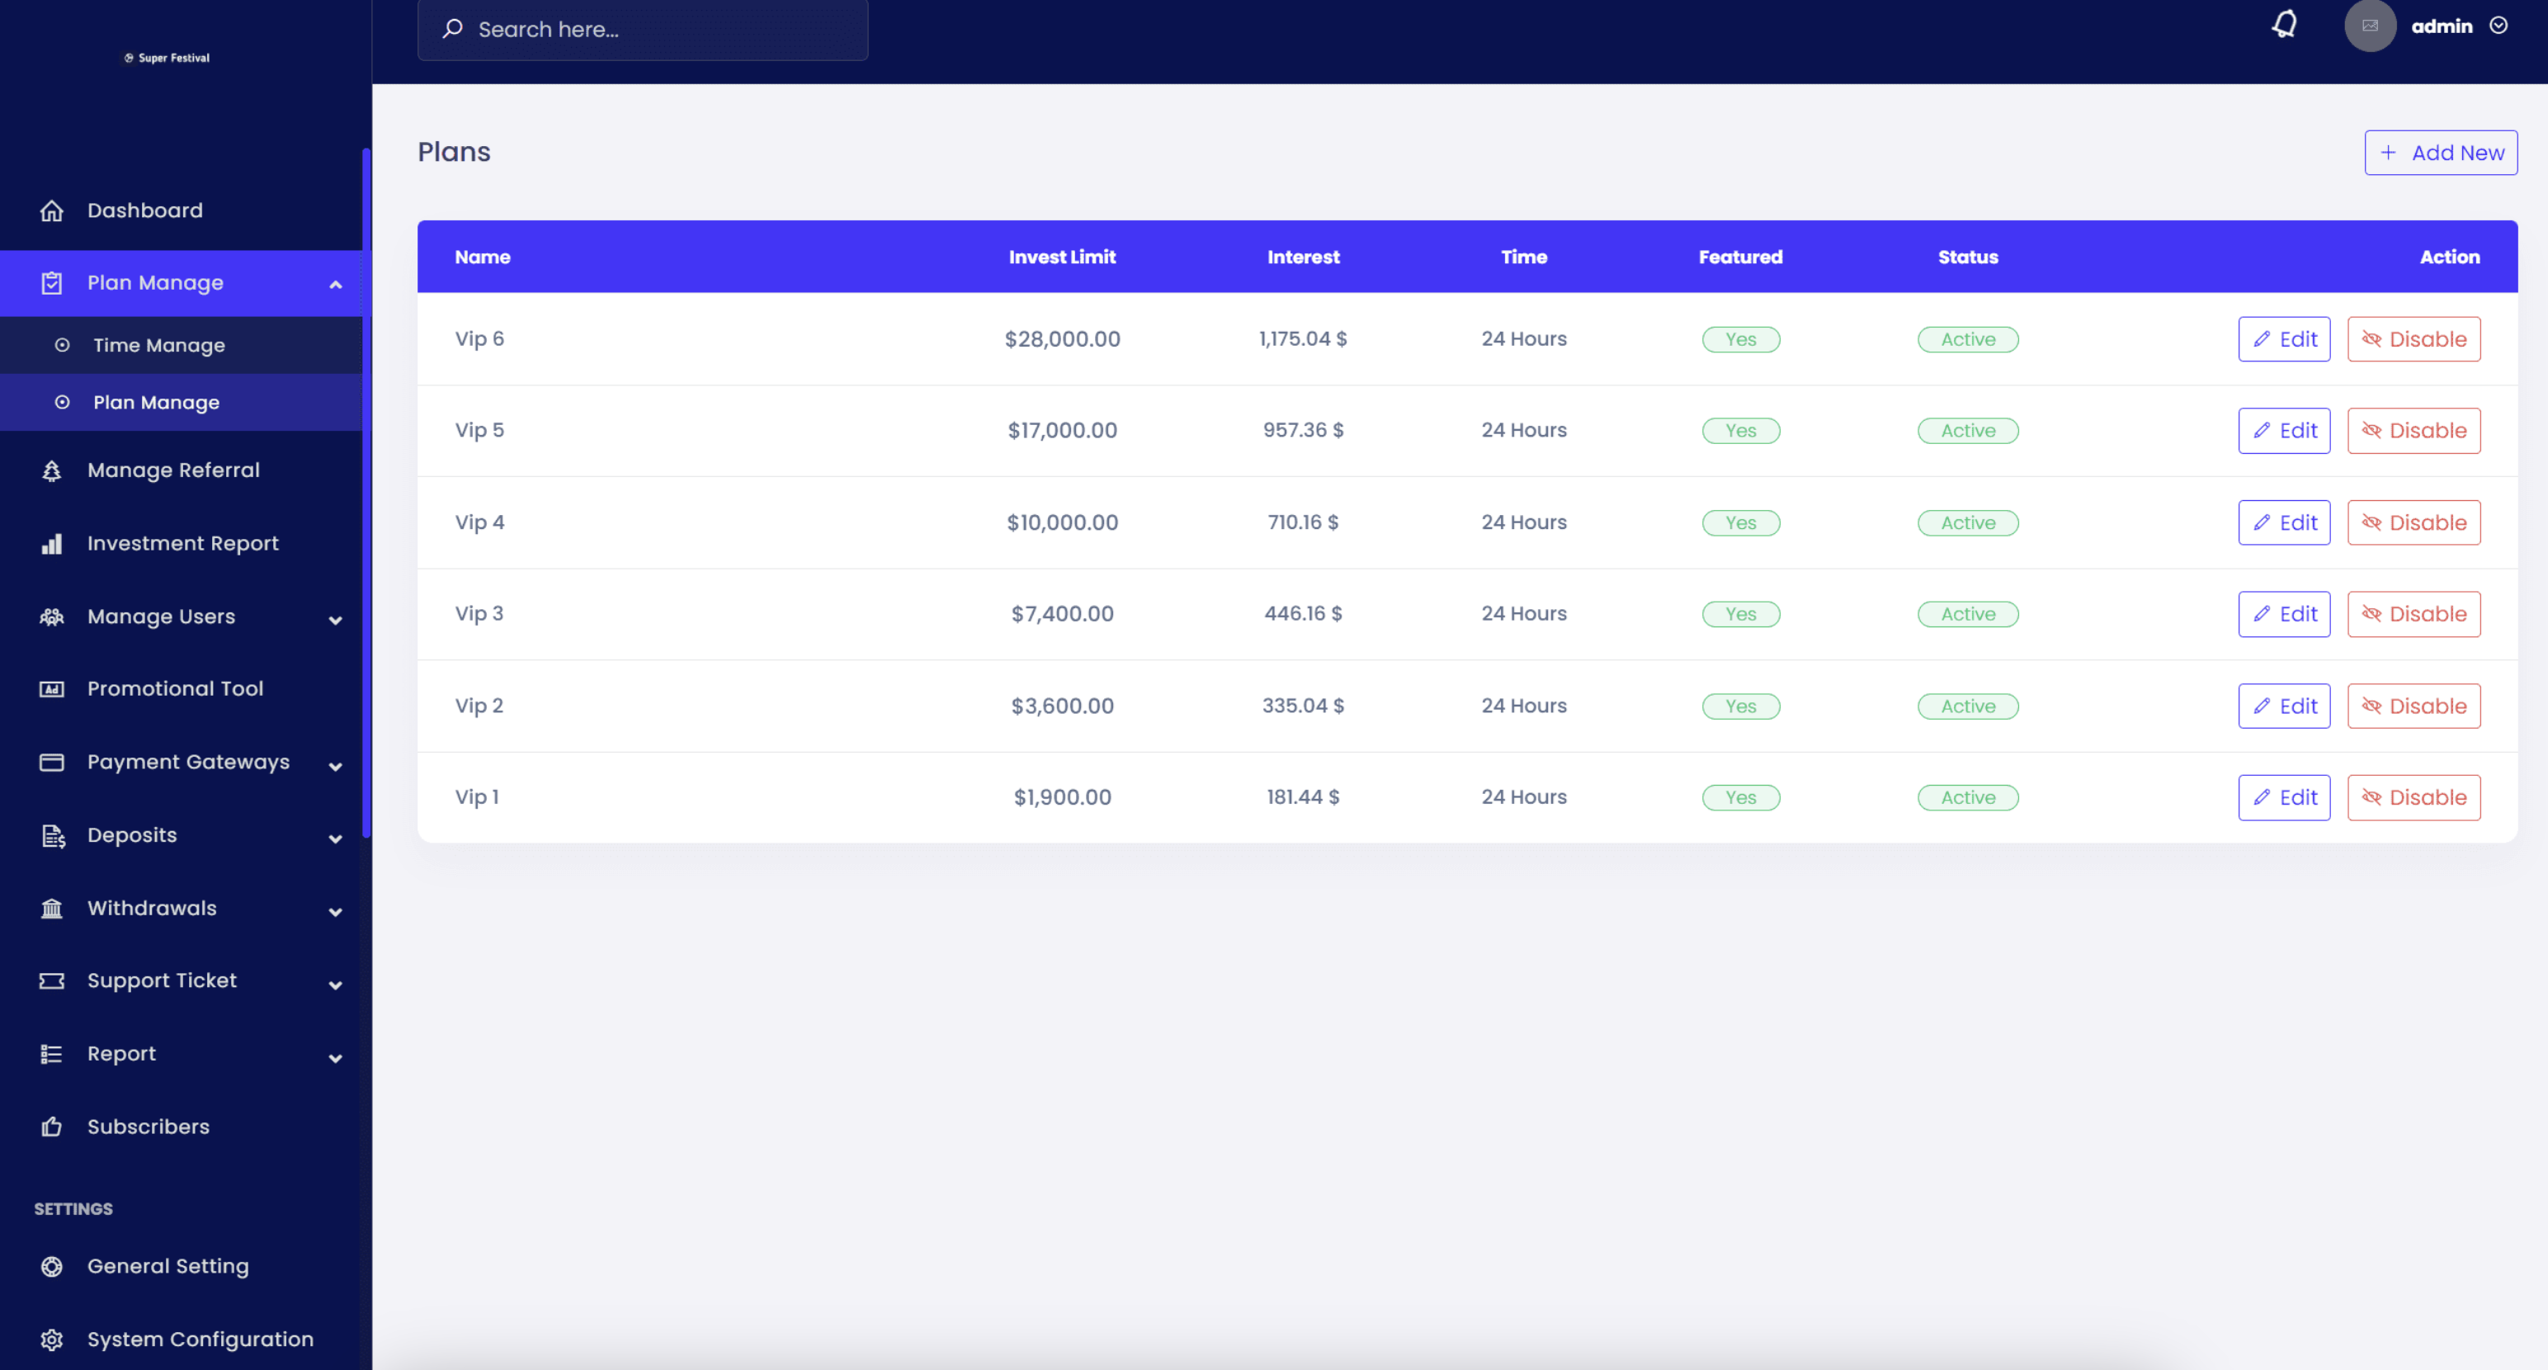This screenshot has height=1370, width=2548.
Task: Click the Dashboard sidebar icon
Action: pyautogui.click(x=52, y=209)
